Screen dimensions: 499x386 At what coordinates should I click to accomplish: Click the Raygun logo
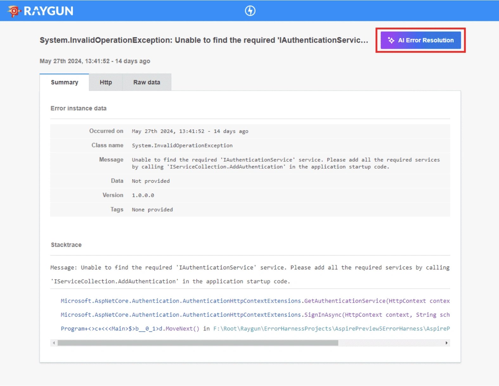40,11
